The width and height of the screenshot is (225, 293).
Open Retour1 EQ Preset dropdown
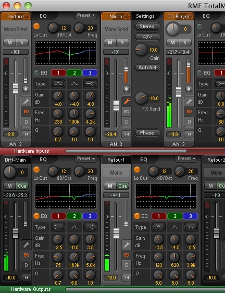click(x=186, y=158)
